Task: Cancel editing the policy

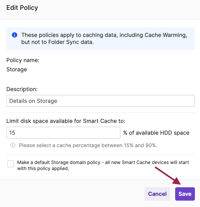Action: [157, 194]
